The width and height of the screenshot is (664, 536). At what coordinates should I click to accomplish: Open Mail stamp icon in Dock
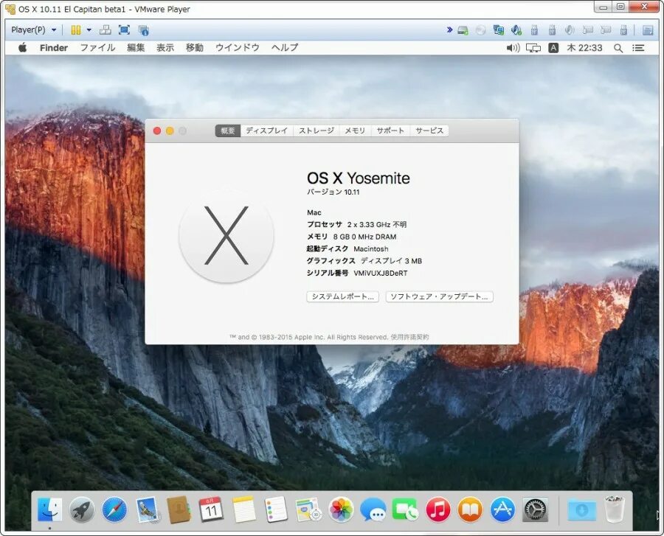point(147,509)
